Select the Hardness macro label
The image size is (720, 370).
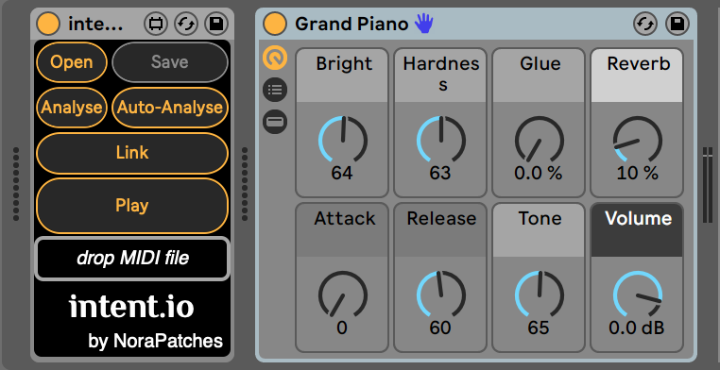pos(441,74)
